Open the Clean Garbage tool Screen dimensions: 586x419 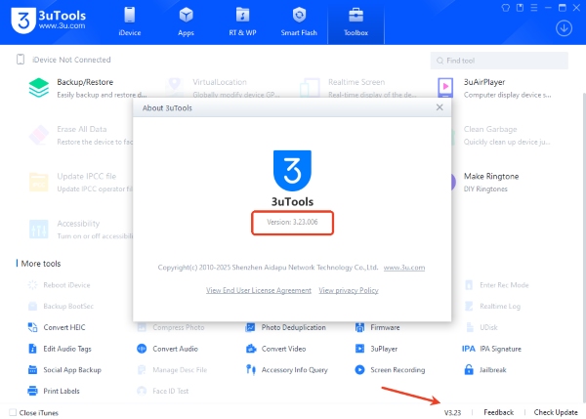[x=506, y=135]
